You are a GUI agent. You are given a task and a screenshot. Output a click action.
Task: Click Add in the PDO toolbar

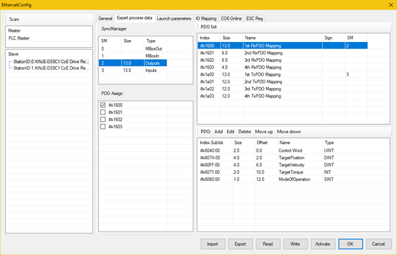click(x=218, y=131)
